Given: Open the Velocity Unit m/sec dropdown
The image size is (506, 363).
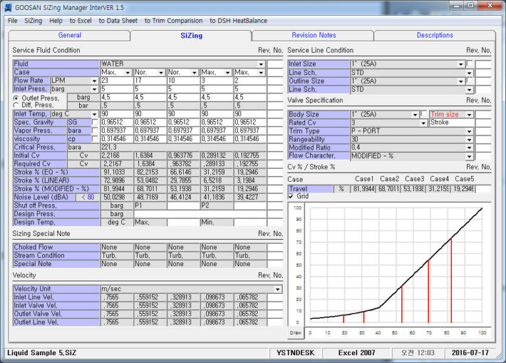Looking at the screenshot, I should pyautogui.click(x=278, y=289).
